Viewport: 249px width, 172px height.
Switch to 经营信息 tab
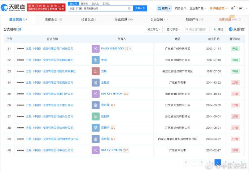124,19
